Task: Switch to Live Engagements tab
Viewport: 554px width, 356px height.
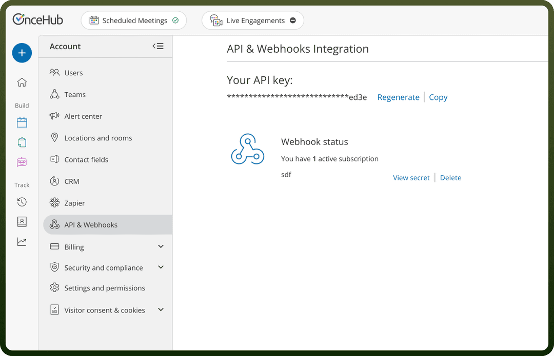Action: click(253, 20)
